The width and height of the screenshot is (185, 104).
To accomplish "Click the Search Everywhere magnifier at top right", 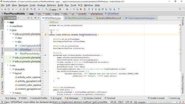I will (180, 9).
